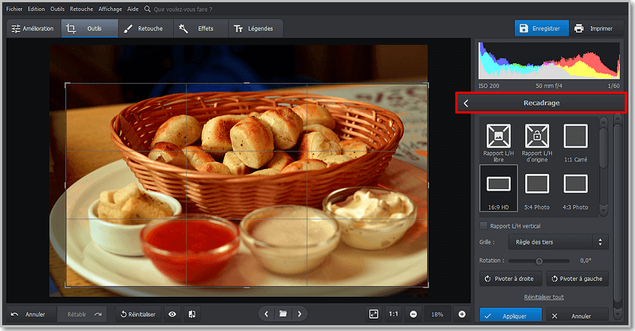Click the top-right crop frame corner handle
The image size is (635, 331).
click(x=428, y=84)
